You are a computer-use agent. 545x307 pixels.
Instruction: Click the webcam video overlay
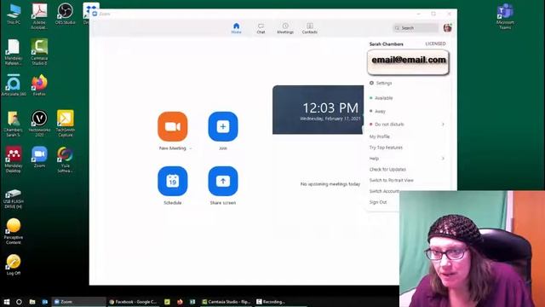tap(472, 248)
